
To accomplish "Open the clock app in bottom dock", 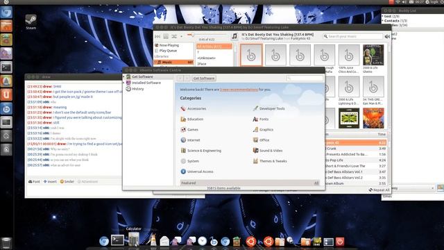I will click(x=202, y=241).
